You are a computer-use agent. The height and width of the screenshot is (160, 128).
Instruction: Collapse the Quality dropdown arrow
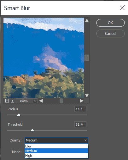[85, 140]
